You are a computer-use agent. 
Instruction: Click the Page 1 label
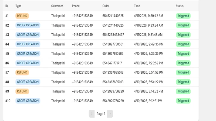[101, 114]
